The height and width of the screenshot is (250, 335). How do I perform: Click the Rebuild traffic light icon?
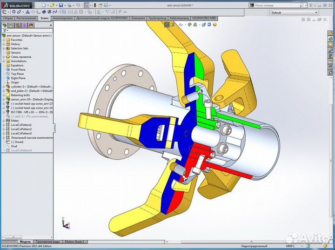point(95,5)
